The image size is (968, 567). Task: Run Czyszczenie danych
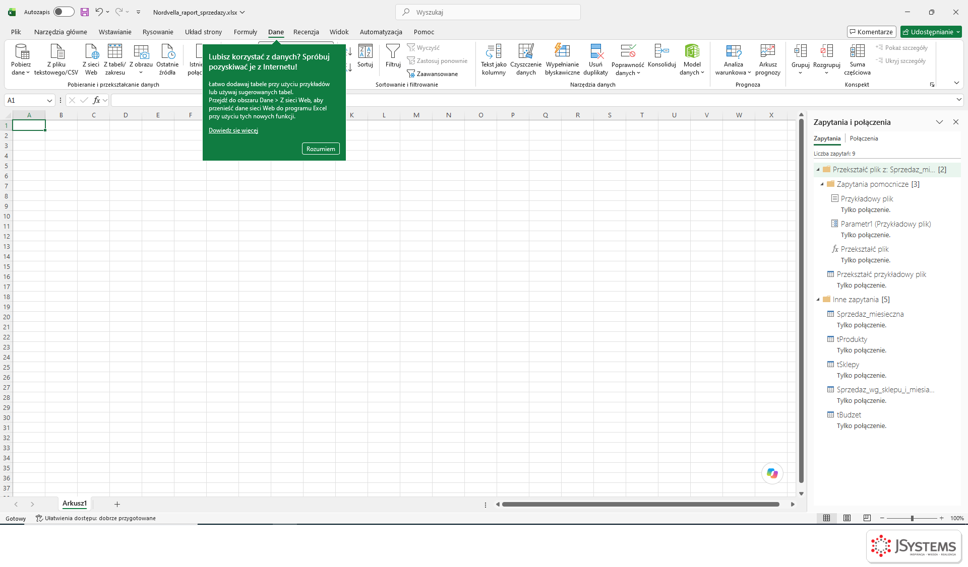pos(526,59)
